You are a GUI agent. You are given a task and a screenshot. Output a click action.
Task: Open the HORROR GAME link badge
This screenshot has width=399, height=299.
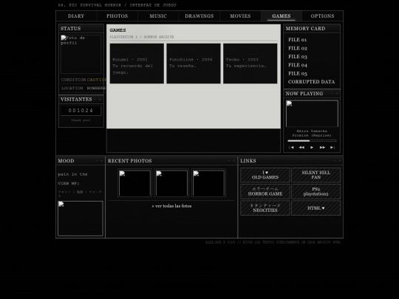point(265,191)
